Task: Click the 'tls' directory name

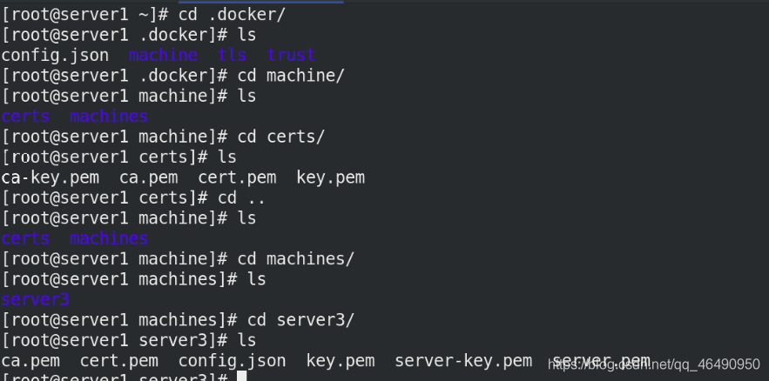Action: click(232, 56)
